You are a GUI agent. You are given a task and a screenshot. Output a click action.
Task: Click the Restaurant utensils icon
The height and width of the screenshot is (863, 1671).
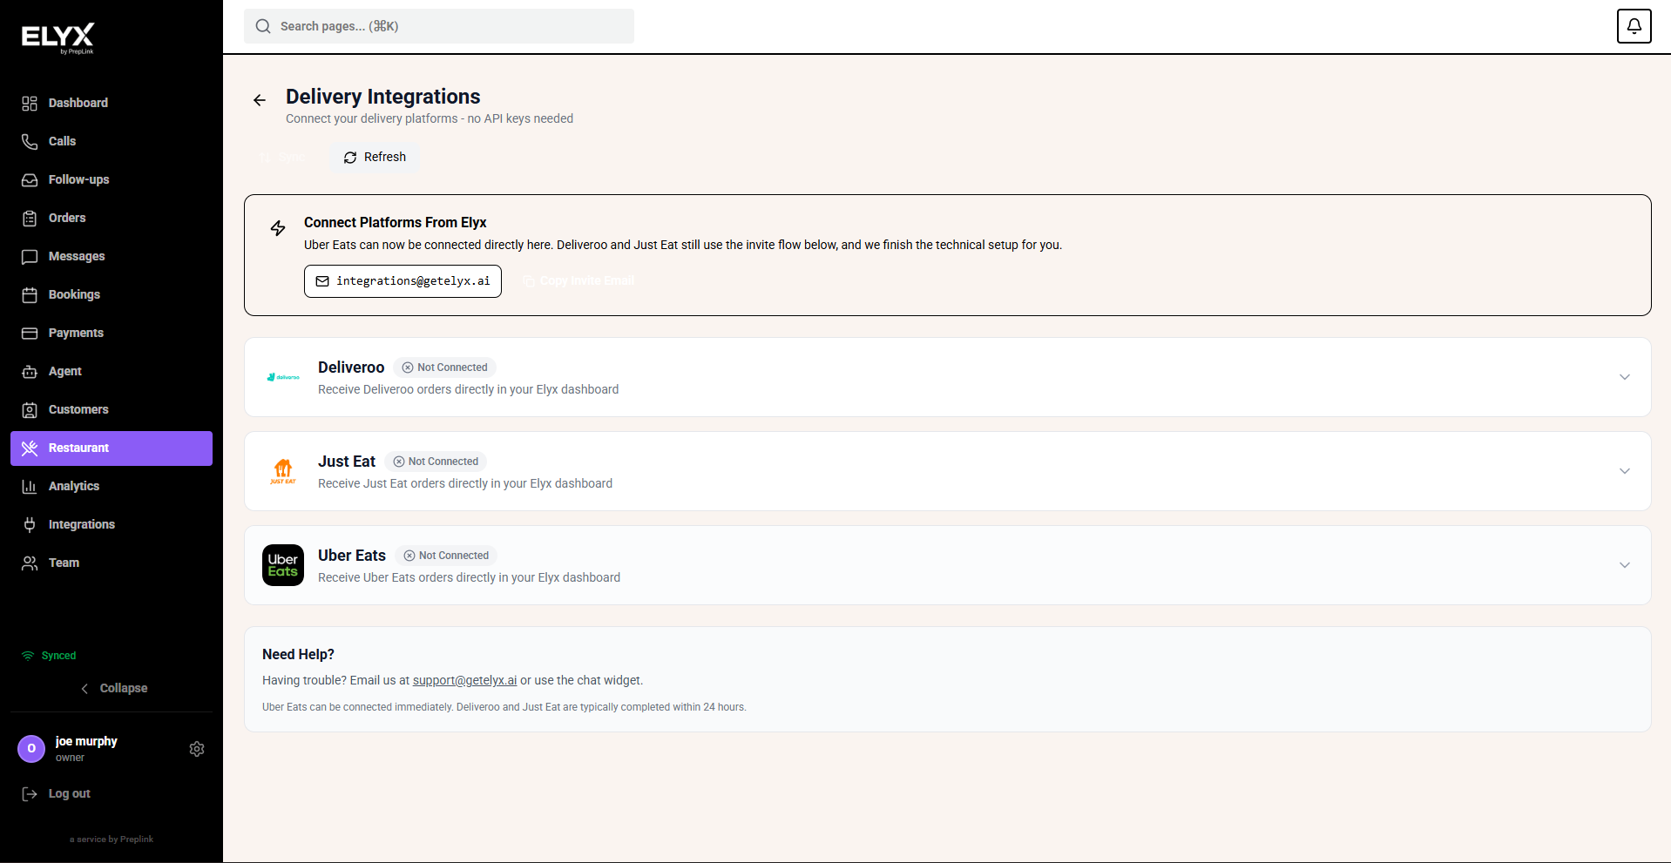click(30, 448)
